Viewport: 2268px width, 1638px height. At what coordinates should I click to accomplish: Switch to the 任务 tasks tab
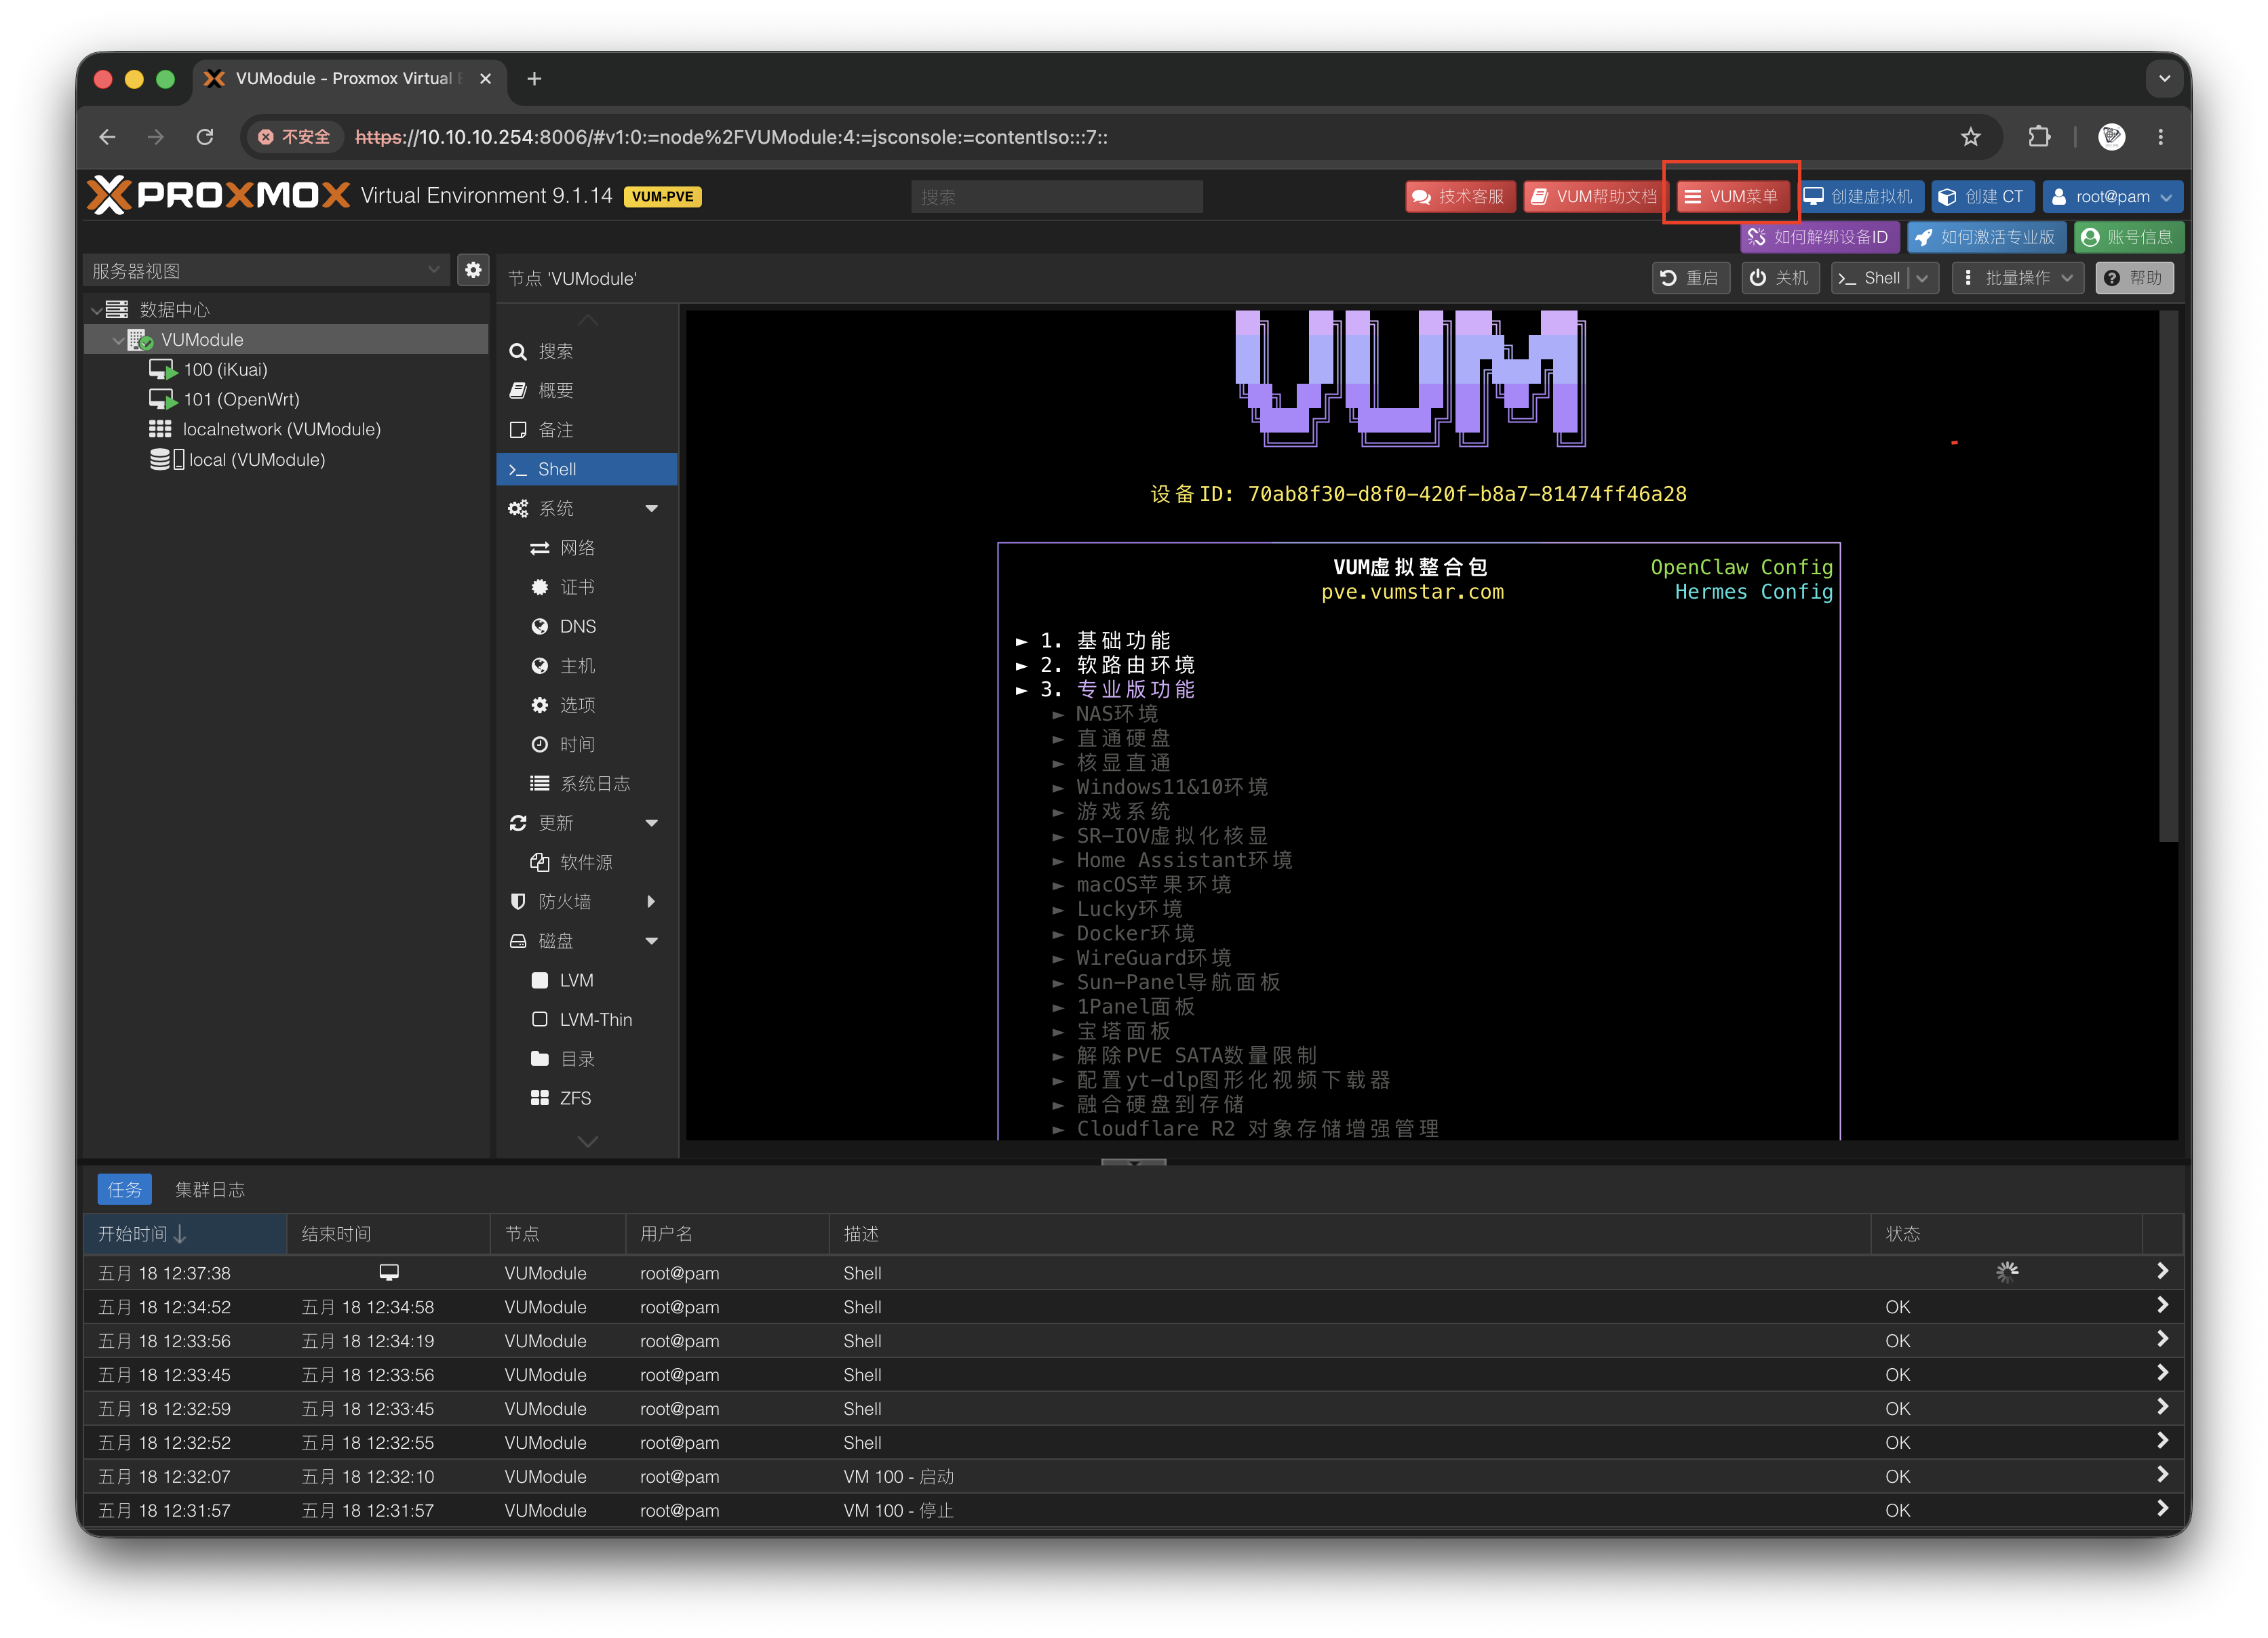point(125,1189)
